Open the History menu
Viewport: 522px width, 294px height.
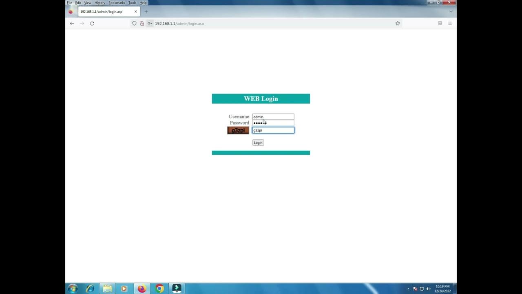coord(100,2)
